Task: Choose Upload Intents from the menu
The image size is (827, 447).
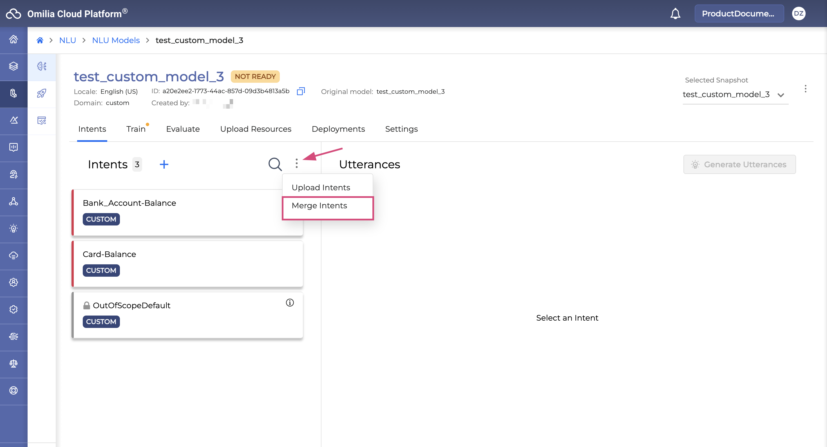Action: coord(321,187)
